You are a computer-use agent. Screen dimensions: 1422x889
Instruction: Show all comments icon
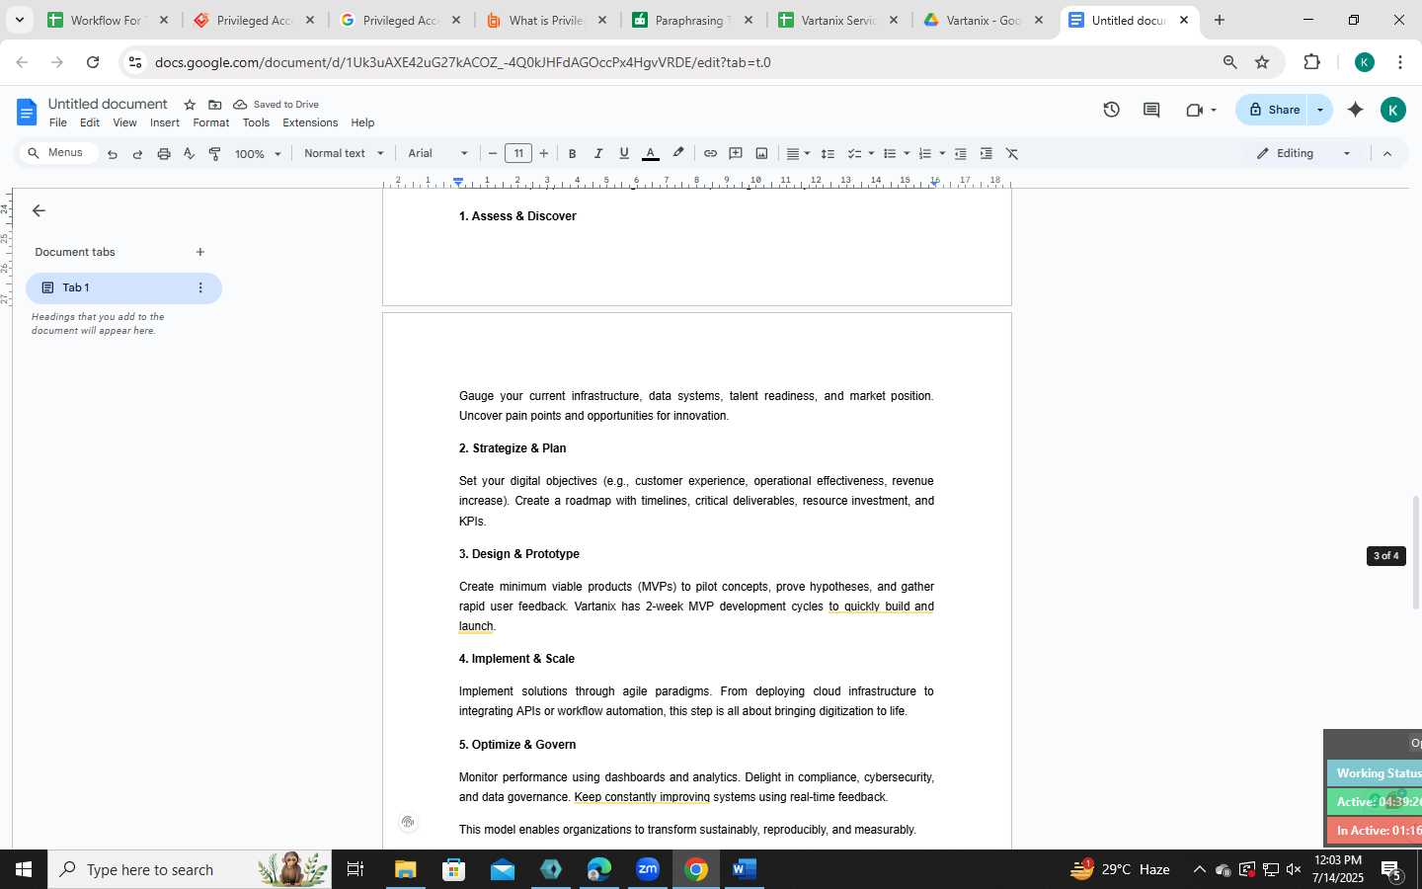[x=1151, y=111]
